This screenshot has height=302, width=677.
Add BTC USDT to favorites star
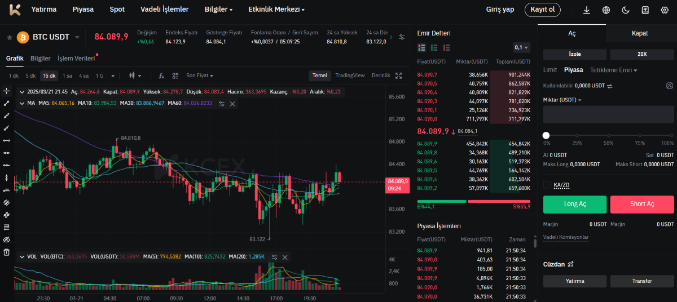pyautogui.click(x=9, y=37)
